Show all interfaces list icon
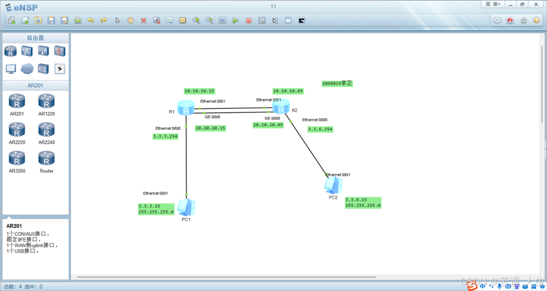The image size is (547, 291). (275, 20)
